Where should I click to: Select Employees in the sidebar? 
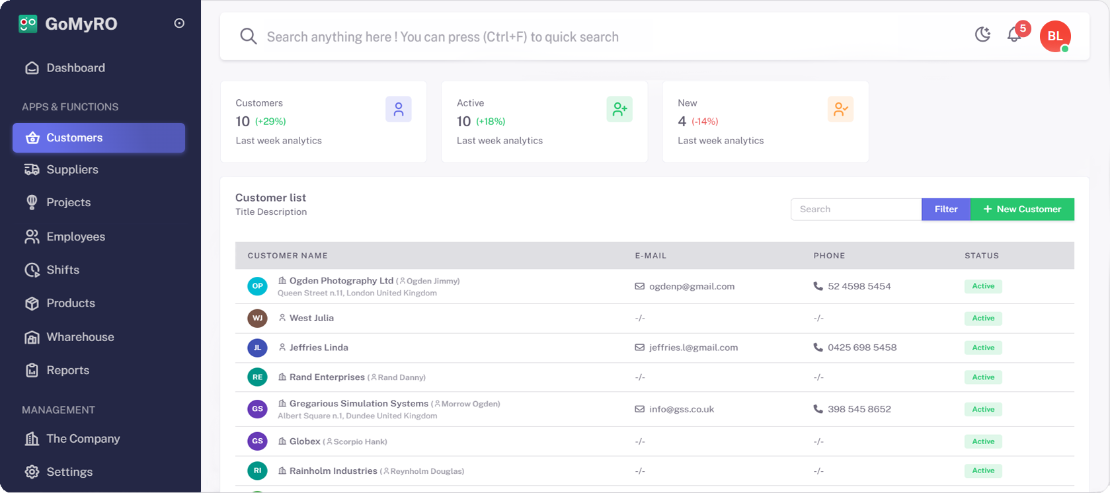click(75, 237)
